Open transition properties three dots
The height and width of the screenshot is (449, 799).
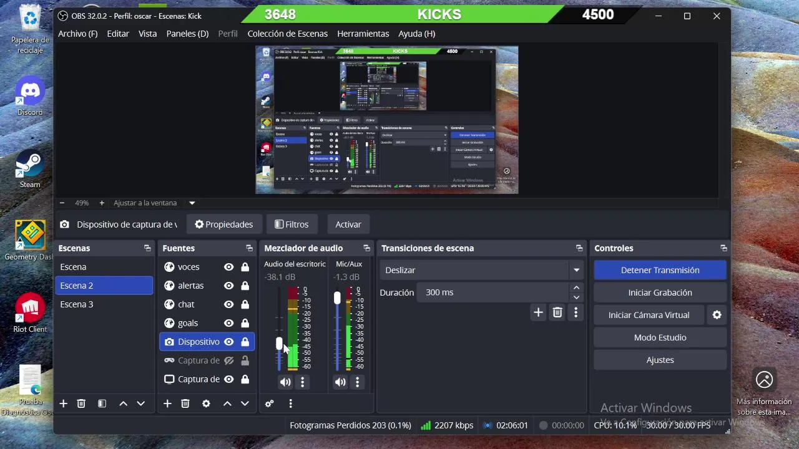576,312
